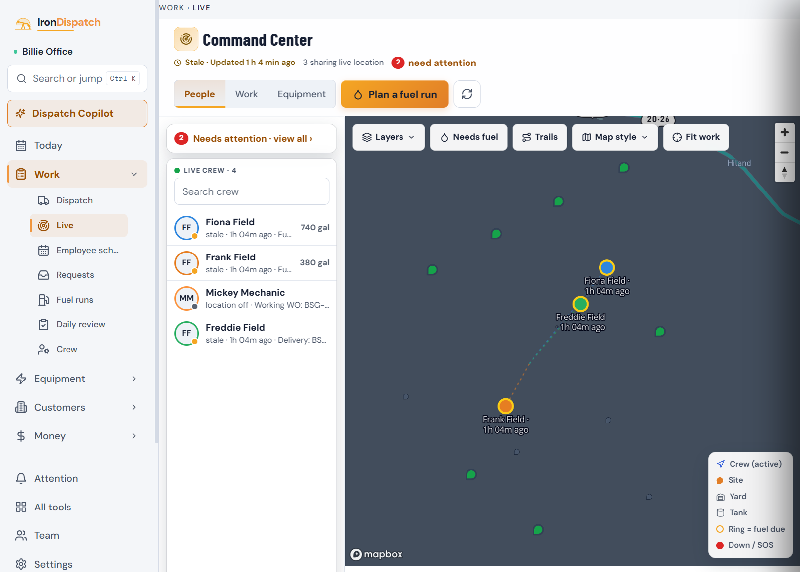Open the Layers dropdown
The height and width of the screenshot is (572, 800).
[x=389, y=137]
